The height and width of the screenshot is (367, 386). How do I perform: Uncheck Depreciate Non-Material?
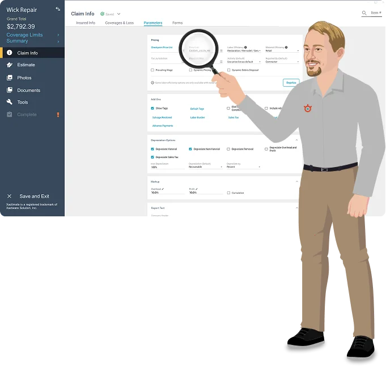[x=190, y=149]
